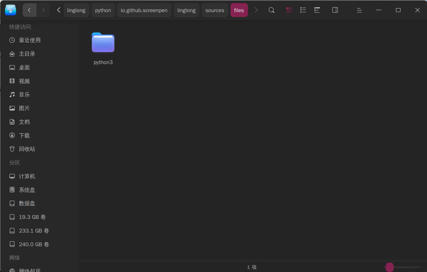Switch to list view

pos(303,10)
